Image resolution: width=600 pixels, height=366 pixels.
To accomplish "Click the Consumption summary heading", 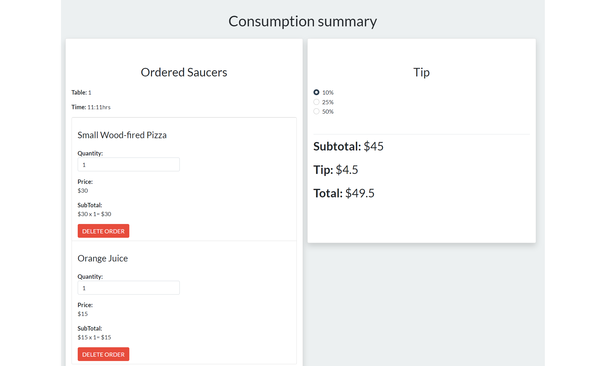I will (302, 21).
